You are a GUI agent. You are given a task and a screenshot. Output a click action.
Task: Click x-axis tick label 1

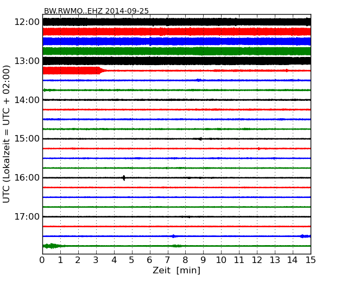point(60,260)
